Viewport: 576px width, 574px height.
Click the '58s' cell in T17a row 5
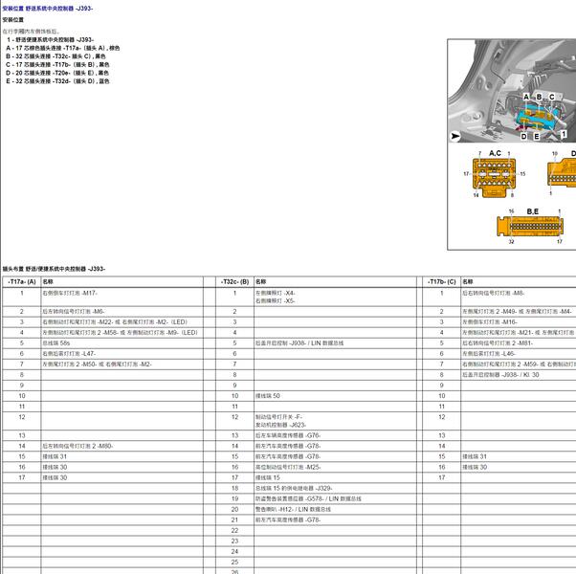coord(122,343)
